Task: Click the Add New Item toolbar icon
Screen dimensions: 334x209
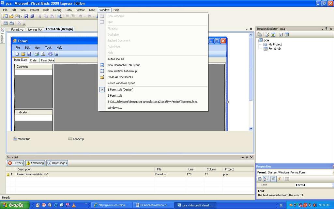Action: point(18,16)
